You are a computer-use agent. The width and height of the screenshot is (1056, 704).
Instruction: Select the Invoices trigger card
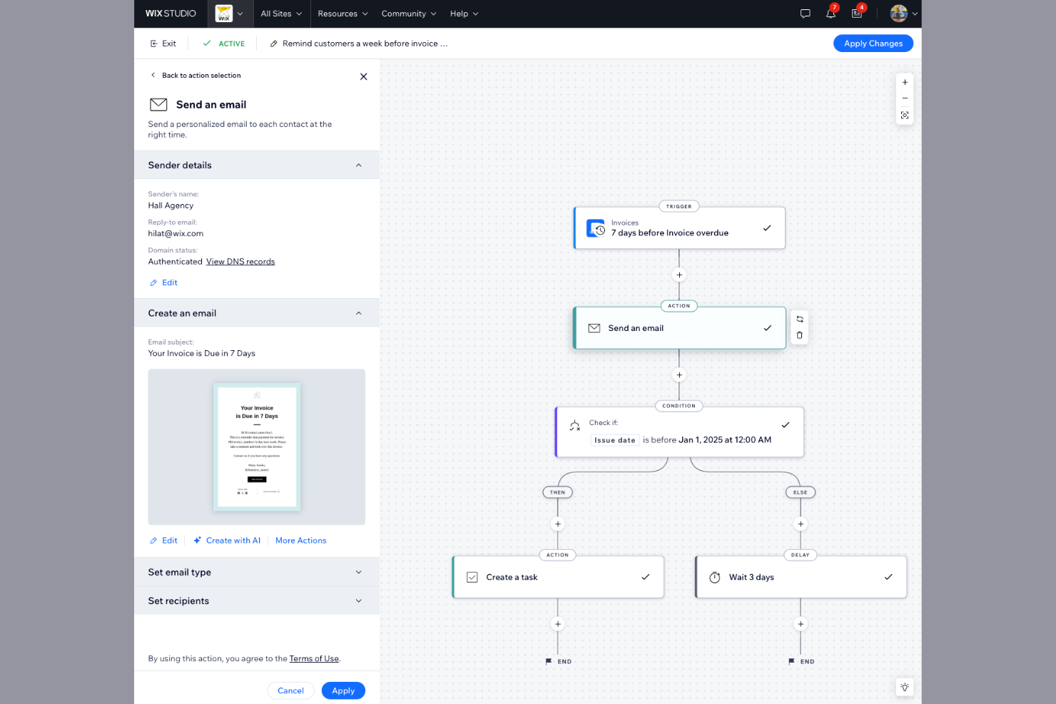679,228
